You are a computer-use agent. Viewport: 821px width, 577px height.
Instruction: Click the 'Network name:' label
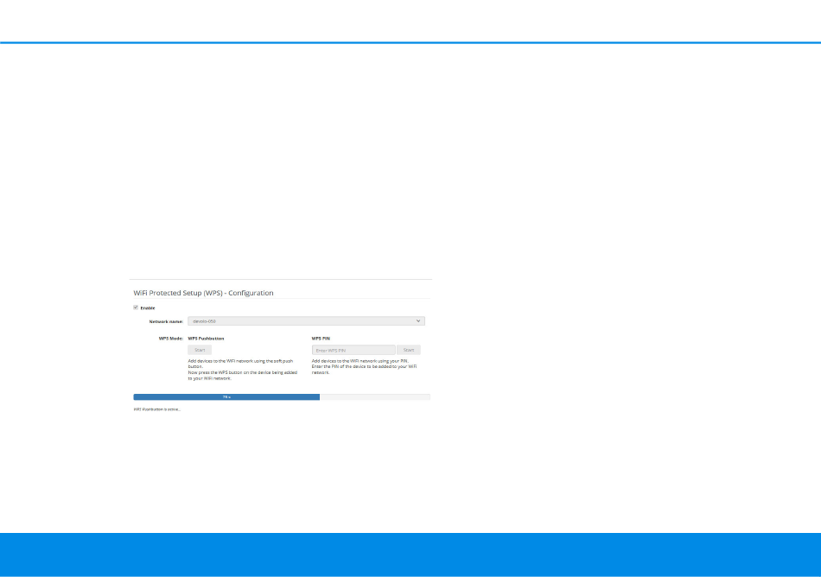click(166, 321)
